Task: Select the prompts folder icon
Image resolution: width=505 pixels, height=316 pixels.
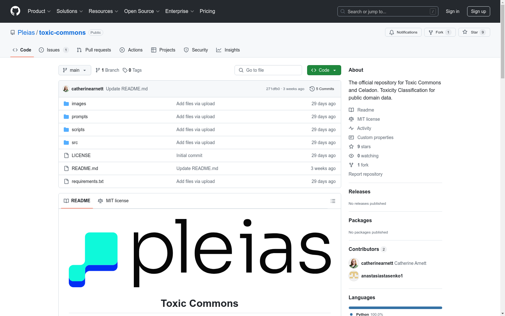Action: click(x=66, y=117)
